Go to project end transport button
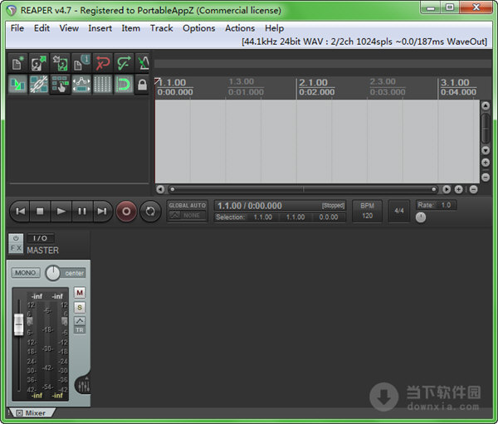The image size is (498, 424). (x=102, y=212)
